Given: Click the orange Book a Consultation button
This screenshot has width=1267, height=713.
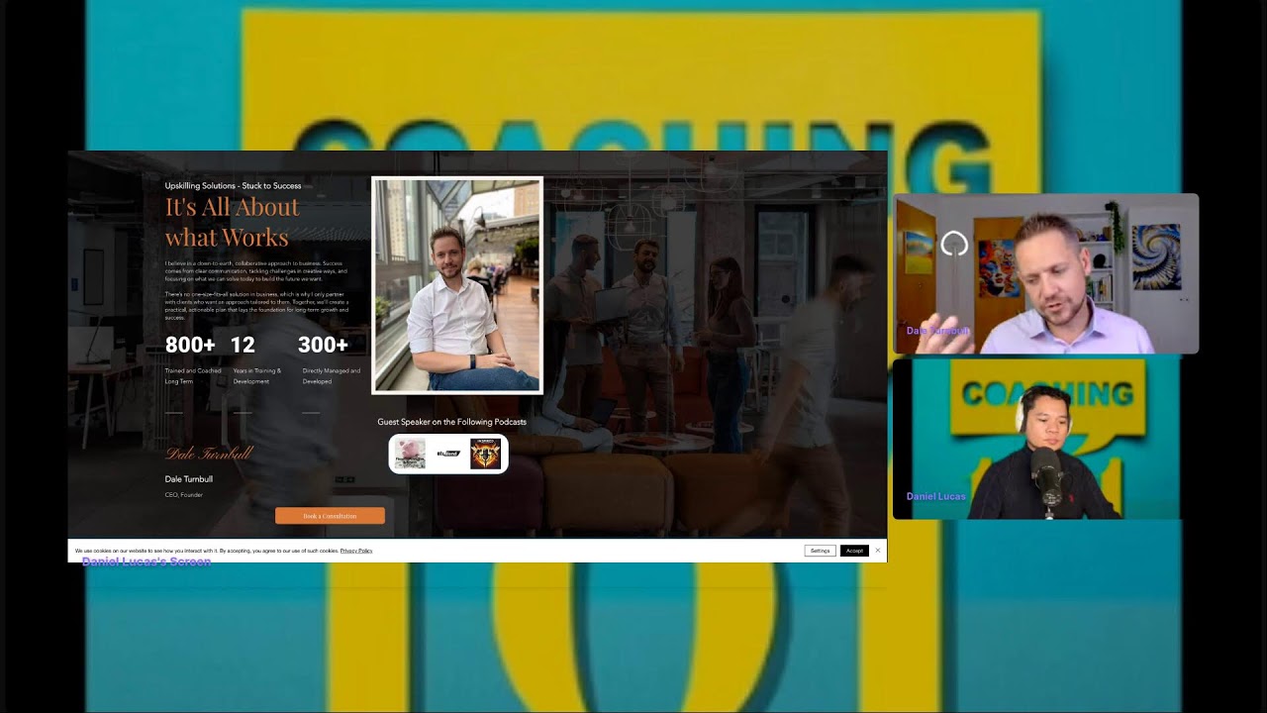Looking at the screenshot, I should click(330, 516).
